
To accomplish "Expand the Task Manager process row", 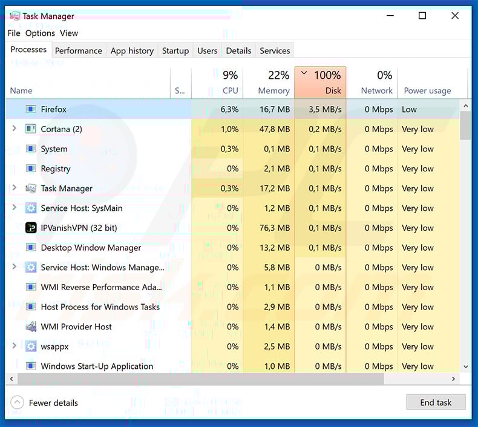I will tap(14, 188).
